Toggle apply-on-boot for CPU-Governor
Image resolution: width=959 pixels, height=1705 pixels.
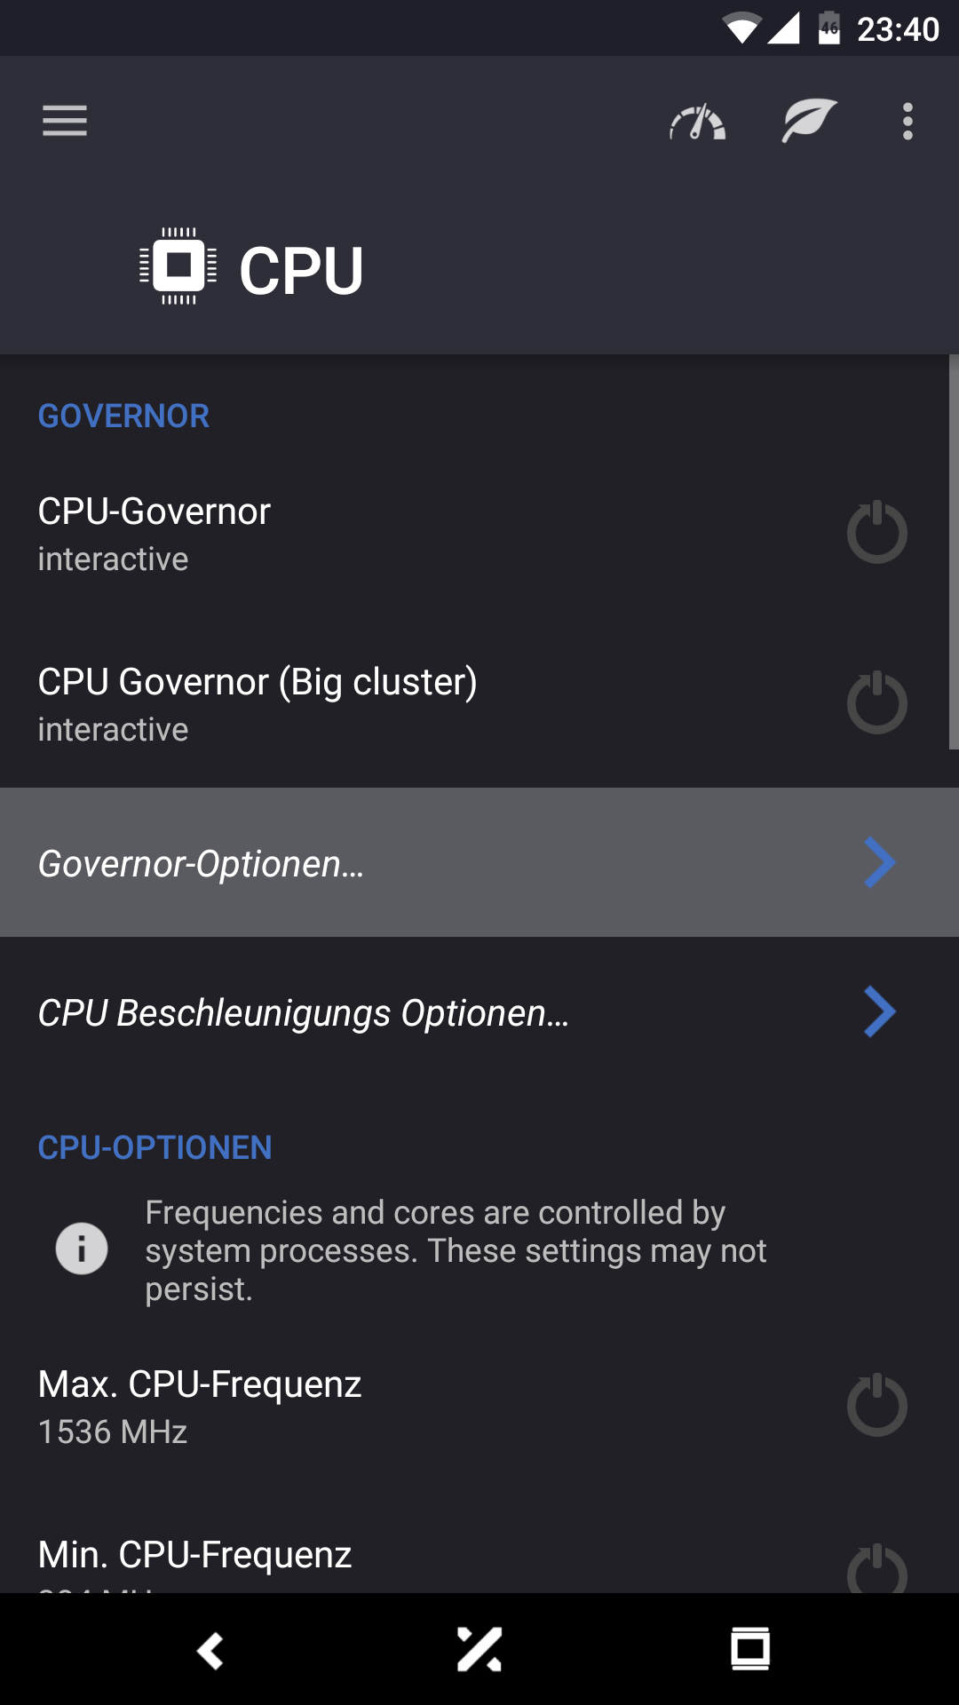click(x=876, y=533)
